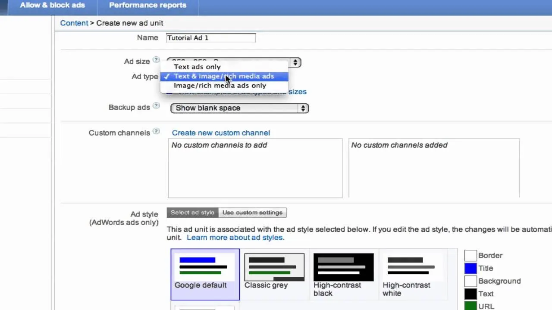Viewport: 552px width, 310px height.
Task: Click the Create new custom channel link
Action: [x=221, y=133]
